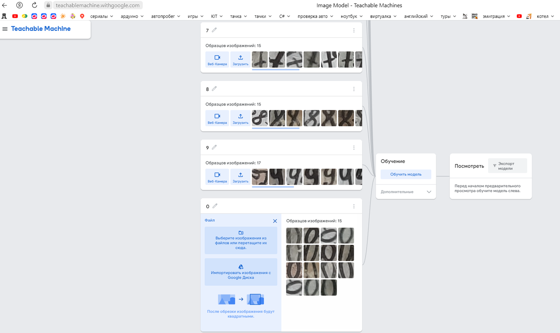Image resolution: width=560 pixels, height=333 pixels.
Task: Import images from Google Диска
Action: [x=241, y=272]
